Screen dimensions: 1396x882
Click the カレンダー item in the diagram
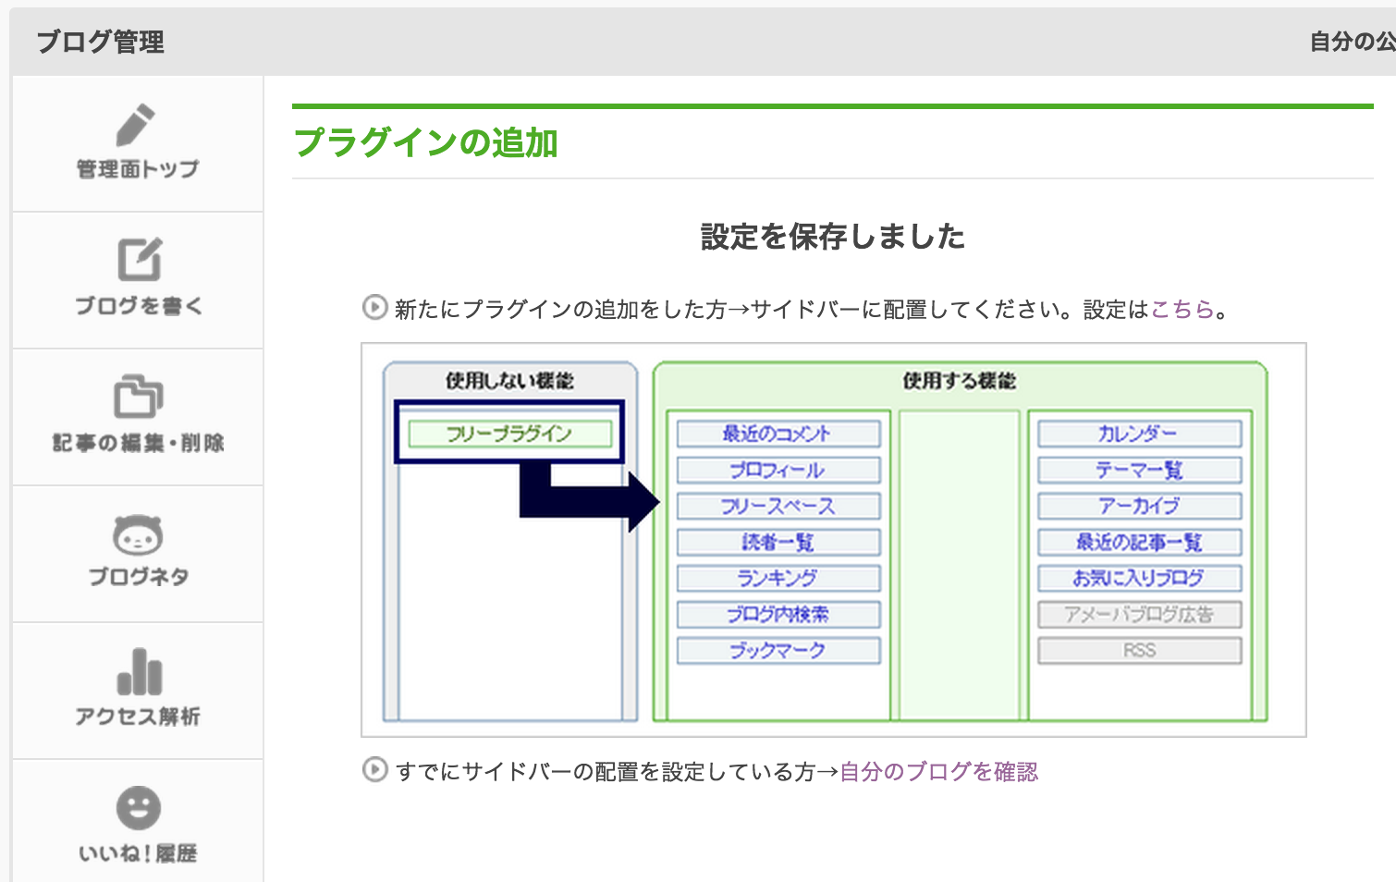1139,434
